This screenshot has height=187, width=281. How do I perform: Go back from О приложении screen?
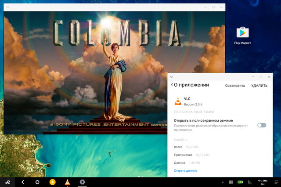[x=172, y=85]
